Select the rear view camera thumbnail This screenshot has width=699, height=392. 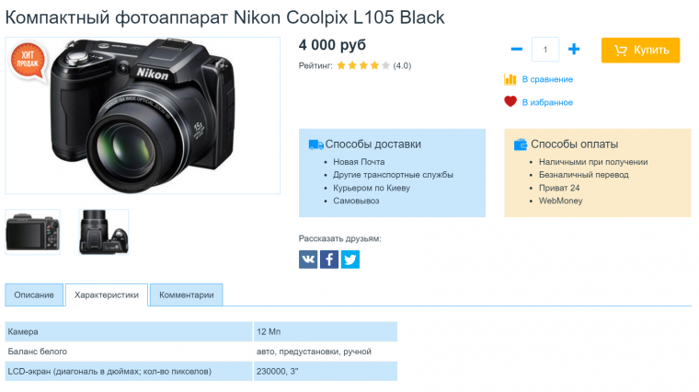(x=32, y=232)
